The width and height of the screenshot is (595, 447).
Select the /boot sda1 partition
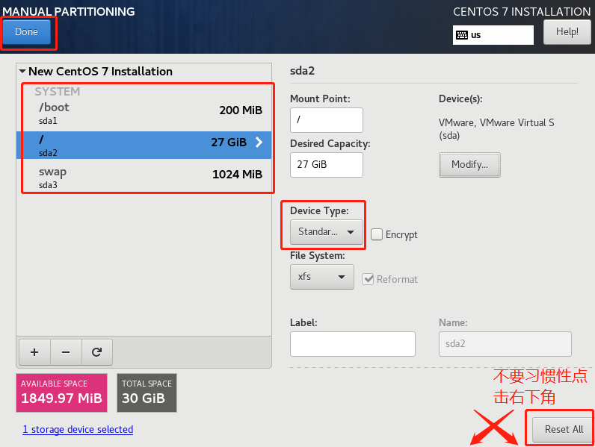point(144,113)
